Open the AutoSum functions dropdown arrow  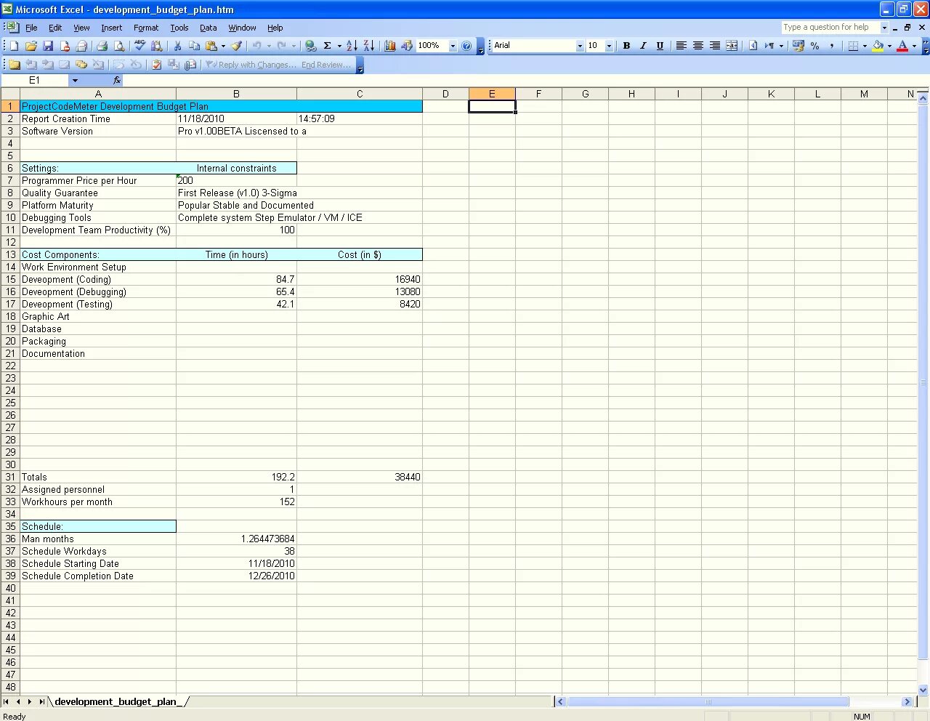coord(339,46)
